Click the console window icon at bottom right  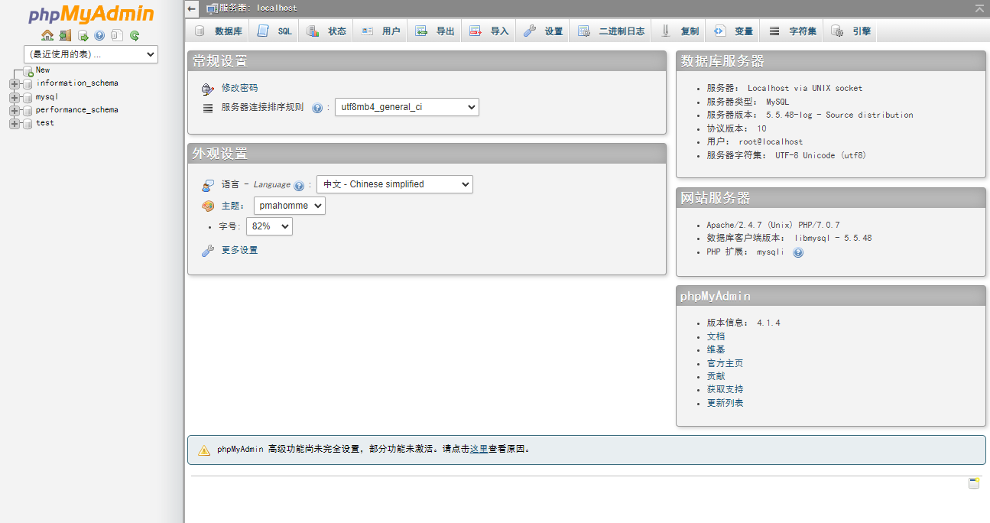(x=974, y=483)
